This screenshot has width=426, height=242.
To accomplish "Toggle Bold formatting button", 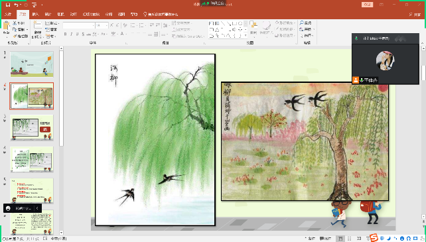I will (x=65, y=34).
